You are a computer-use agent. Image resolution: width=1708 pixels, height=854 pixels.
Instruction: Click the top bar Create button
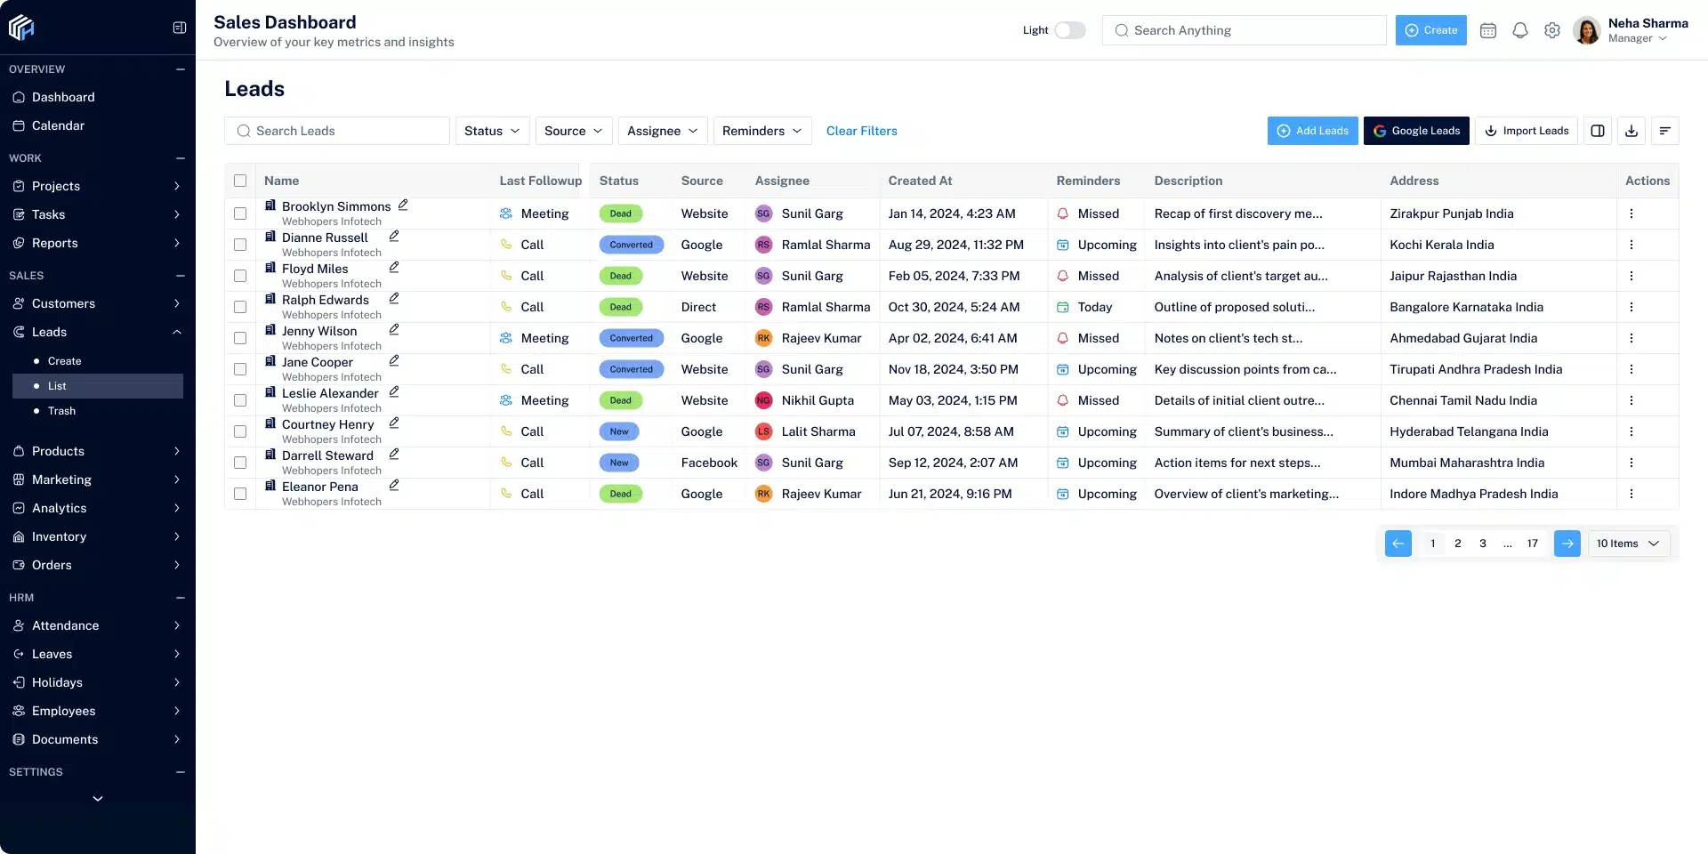[x=1430, y=30]
